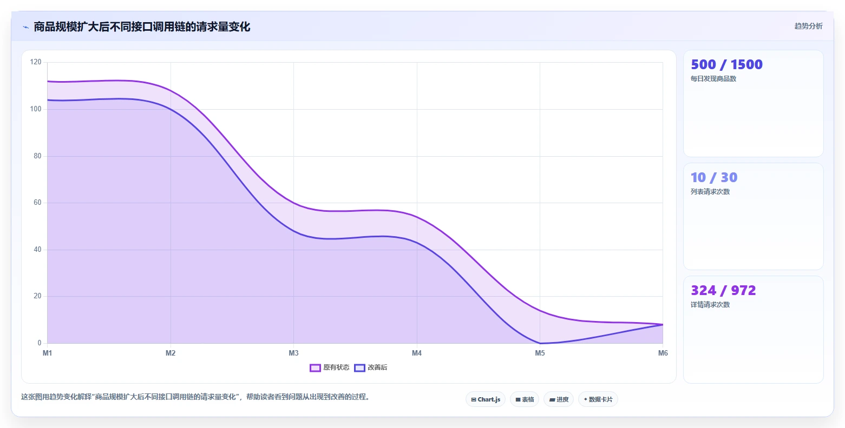Click the 120 y-axis tick label
The width and height of the screenshot is (845, 428).
pos(36,62)
